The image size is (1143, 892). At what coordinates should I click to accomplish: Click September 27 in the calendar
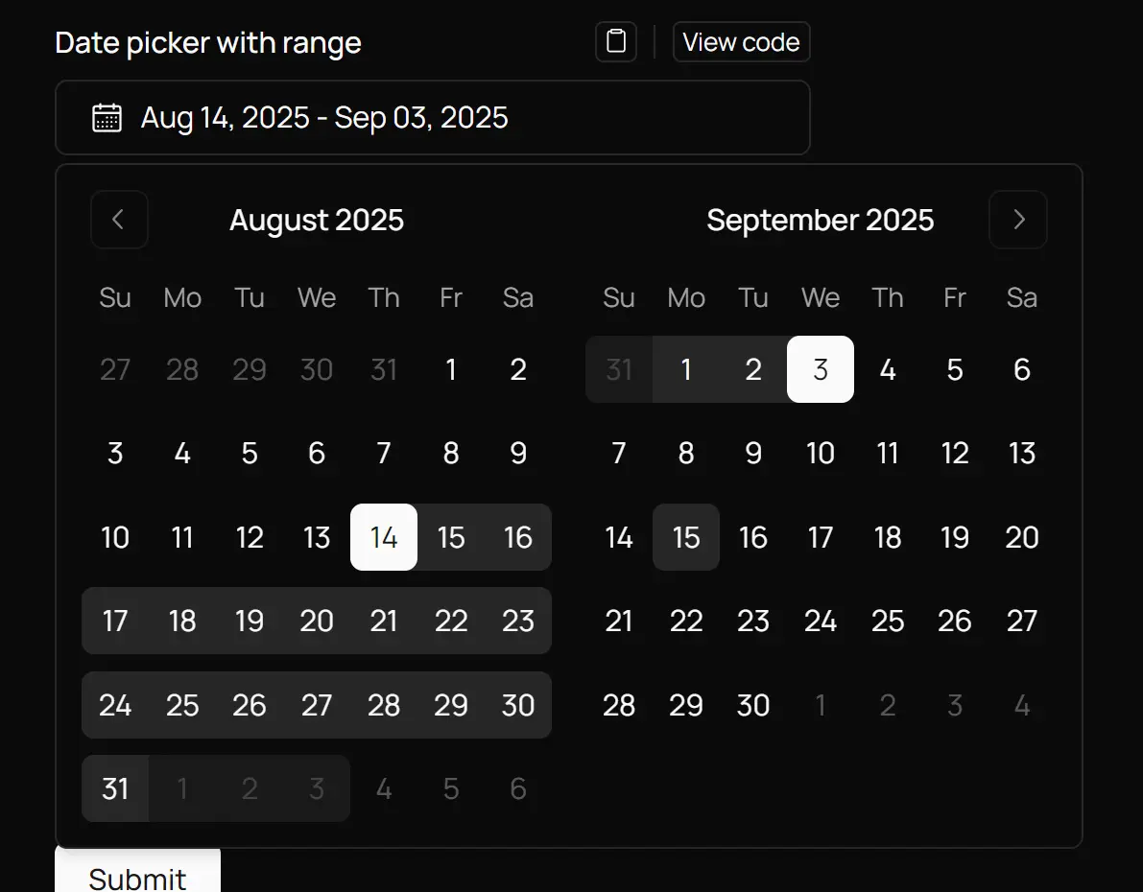[1022, 621]
